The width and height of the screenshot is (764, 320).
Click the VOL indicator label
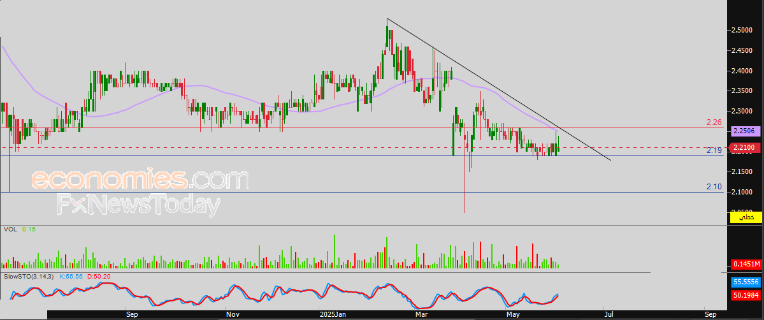pyautogui.click(x=10, y=229)
